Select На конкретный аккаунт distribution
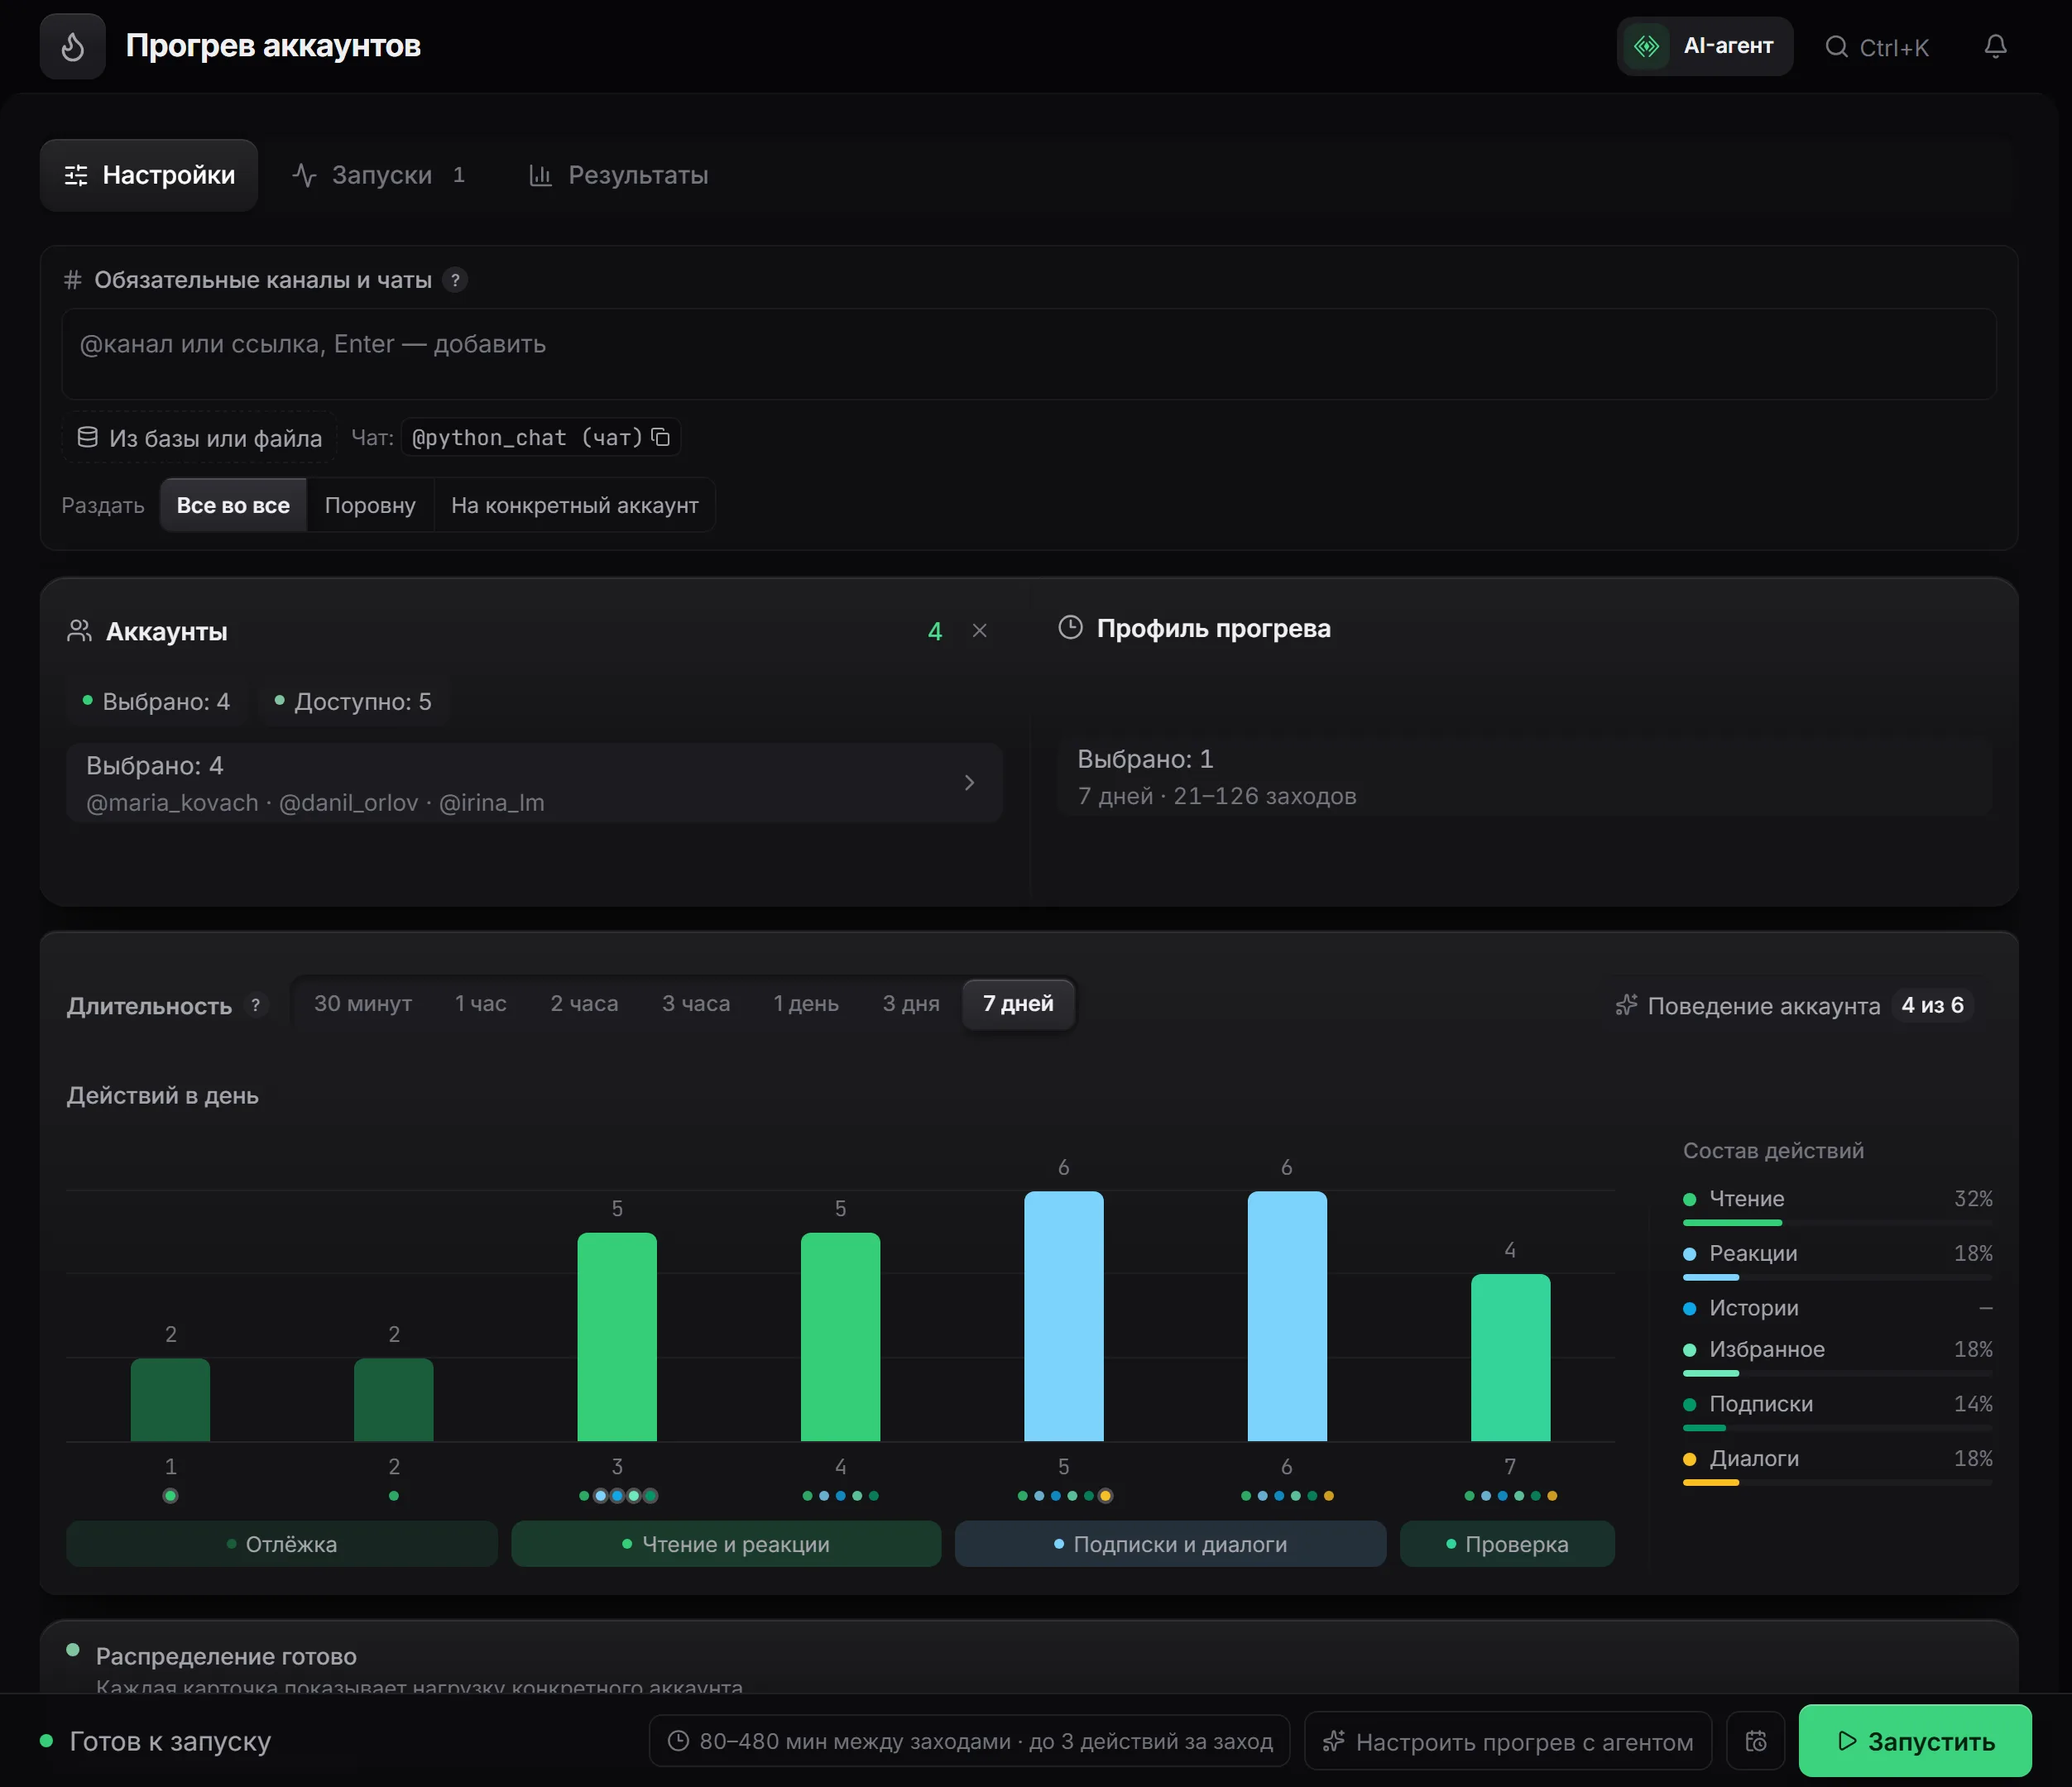Image resolution: width=2072 pixels, height=1787 pixels. 575,505
